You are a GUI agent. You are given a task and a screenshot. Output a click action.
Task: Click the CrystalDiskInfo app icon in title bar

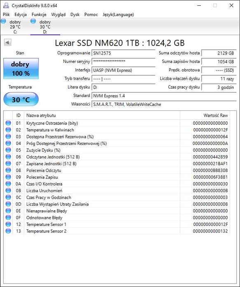pos(6,5)
